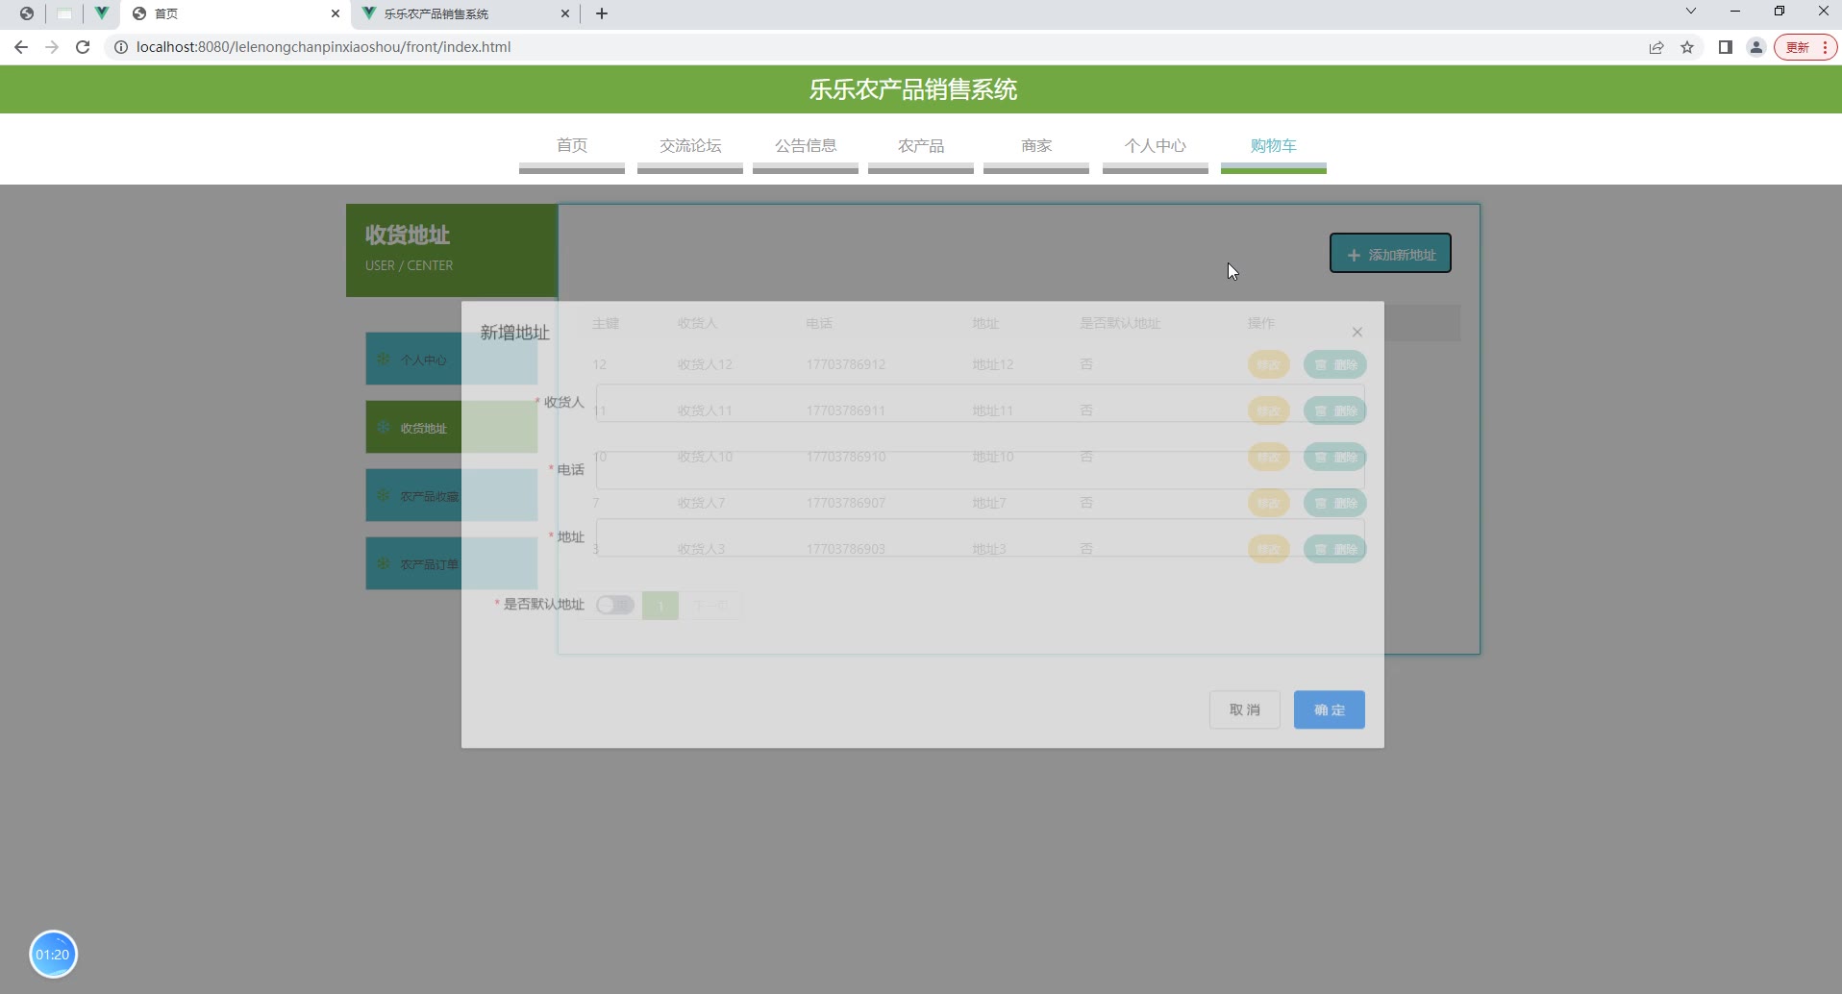Reload the page with the refresh icon
This screenshot has height=994, width=1842.
pos(83,47)
